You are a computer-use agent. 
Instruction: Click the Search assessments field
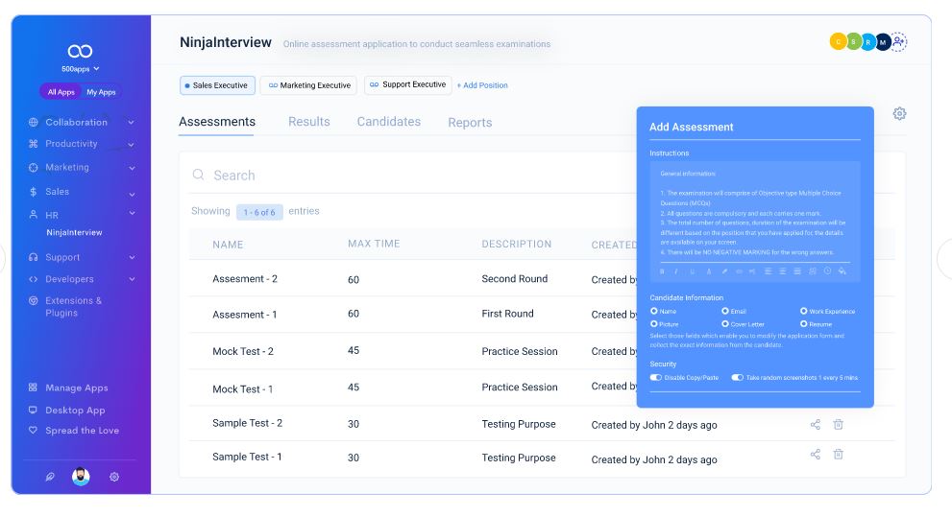coord(413,176)
